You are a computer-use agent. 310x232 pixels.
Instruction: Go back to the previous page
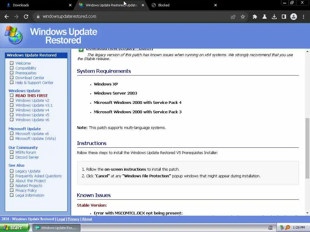[7, 17]
